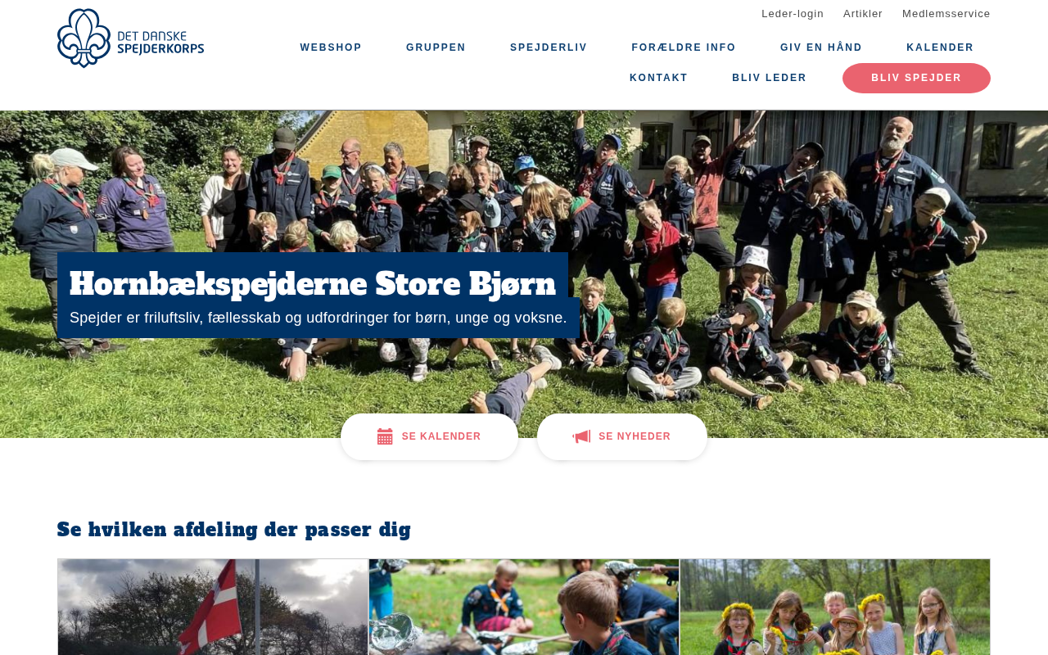Select Spejderliv in the navigation

pos(549,47)
